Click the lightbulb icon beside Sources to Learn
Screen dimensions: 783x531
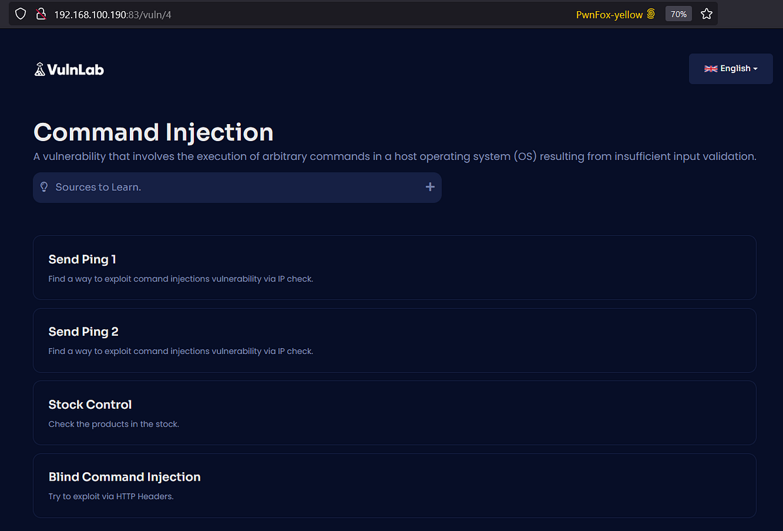click(x=44, y=187)
